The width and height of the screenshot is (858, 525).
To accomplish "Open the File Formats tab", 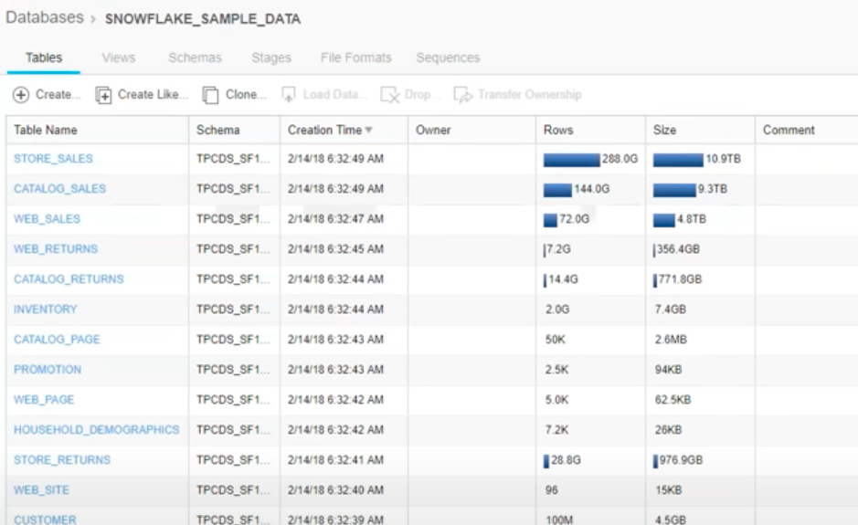I will tap(356, 58).
